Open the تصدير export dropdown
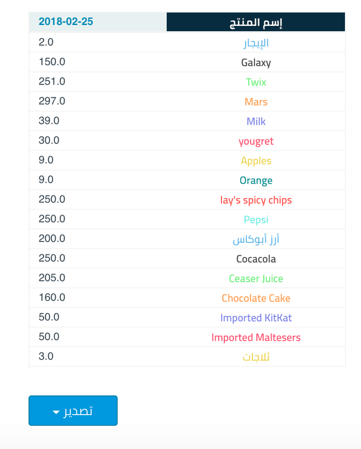 (73, 411)
